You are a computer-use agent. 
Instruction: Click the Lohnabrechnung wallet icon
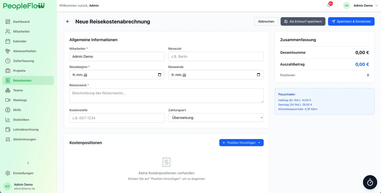8,129
